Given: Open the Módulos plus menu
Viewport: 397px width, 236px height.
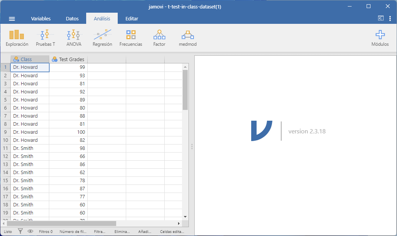Looking at the screenshot, I should [380, 38].
